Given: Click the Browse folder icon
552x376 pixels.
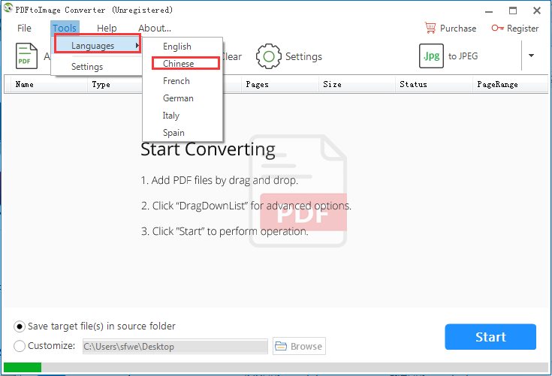Looking at the screenshot, I should [x=281, y=346].
